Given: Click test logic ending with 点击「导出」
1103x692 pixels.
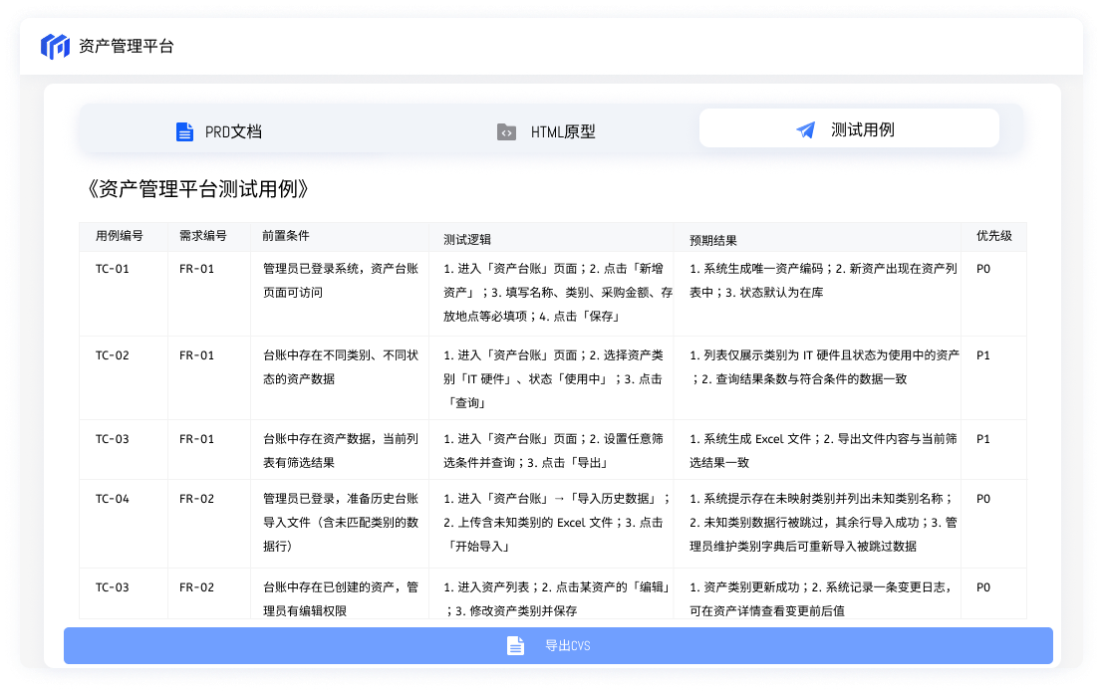Looking at the screenshot, I should tap(554, 451).
